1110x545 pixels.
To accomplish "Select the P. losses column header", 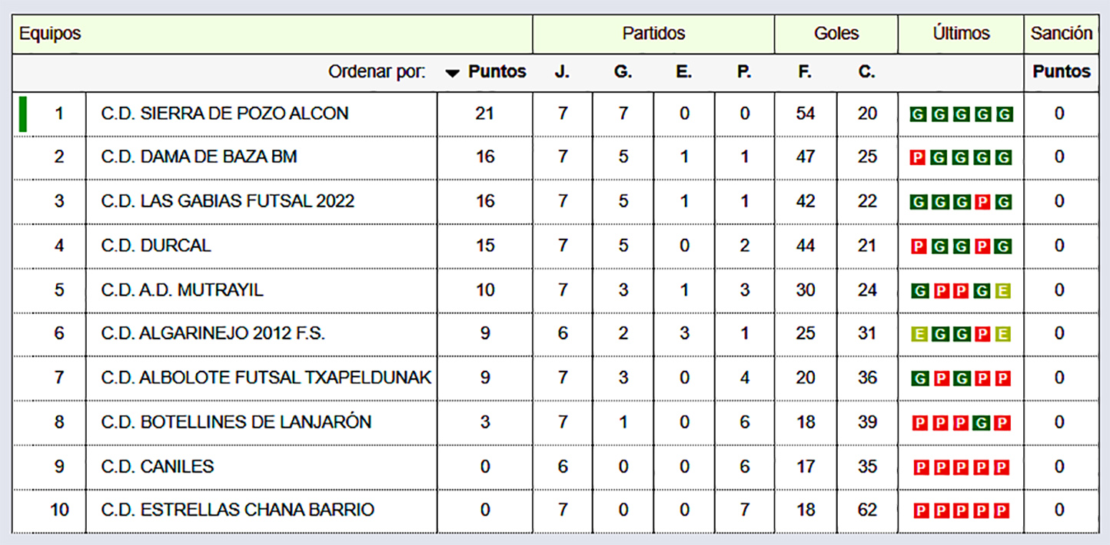I will coord(744,72).
